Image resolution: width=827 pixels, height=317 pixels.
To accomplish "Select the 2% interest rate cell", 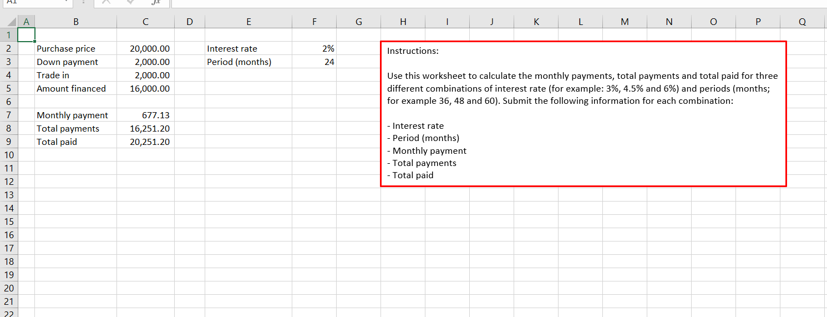I will click(314, 48).
